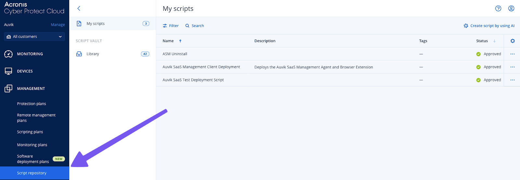520x180 pixels.
Task: Click the Devices monitor icon
Action: [8, 71]
